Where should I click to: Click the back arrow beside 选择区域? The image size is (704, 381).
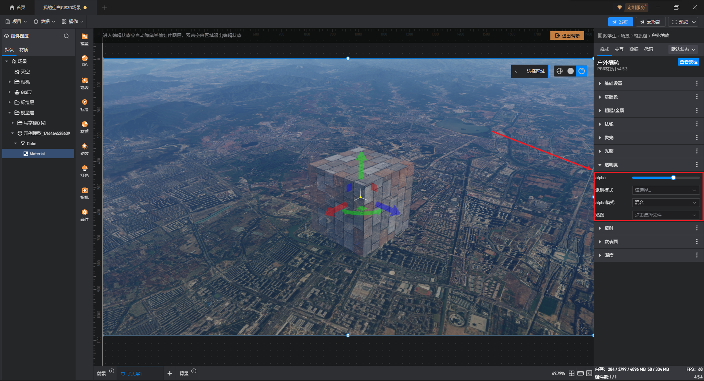point(516,71)
